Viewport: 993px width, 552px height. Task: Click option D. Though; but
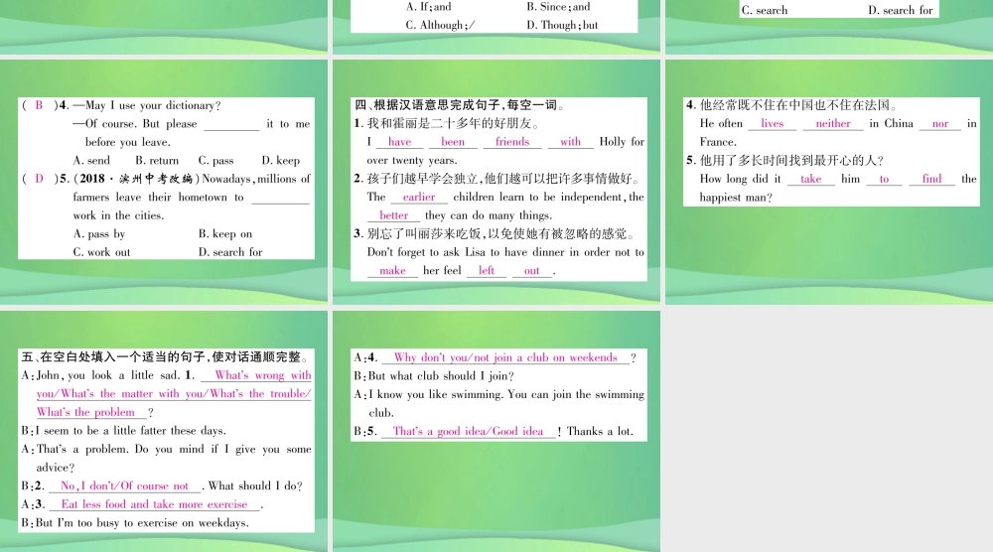coord(562,25)
